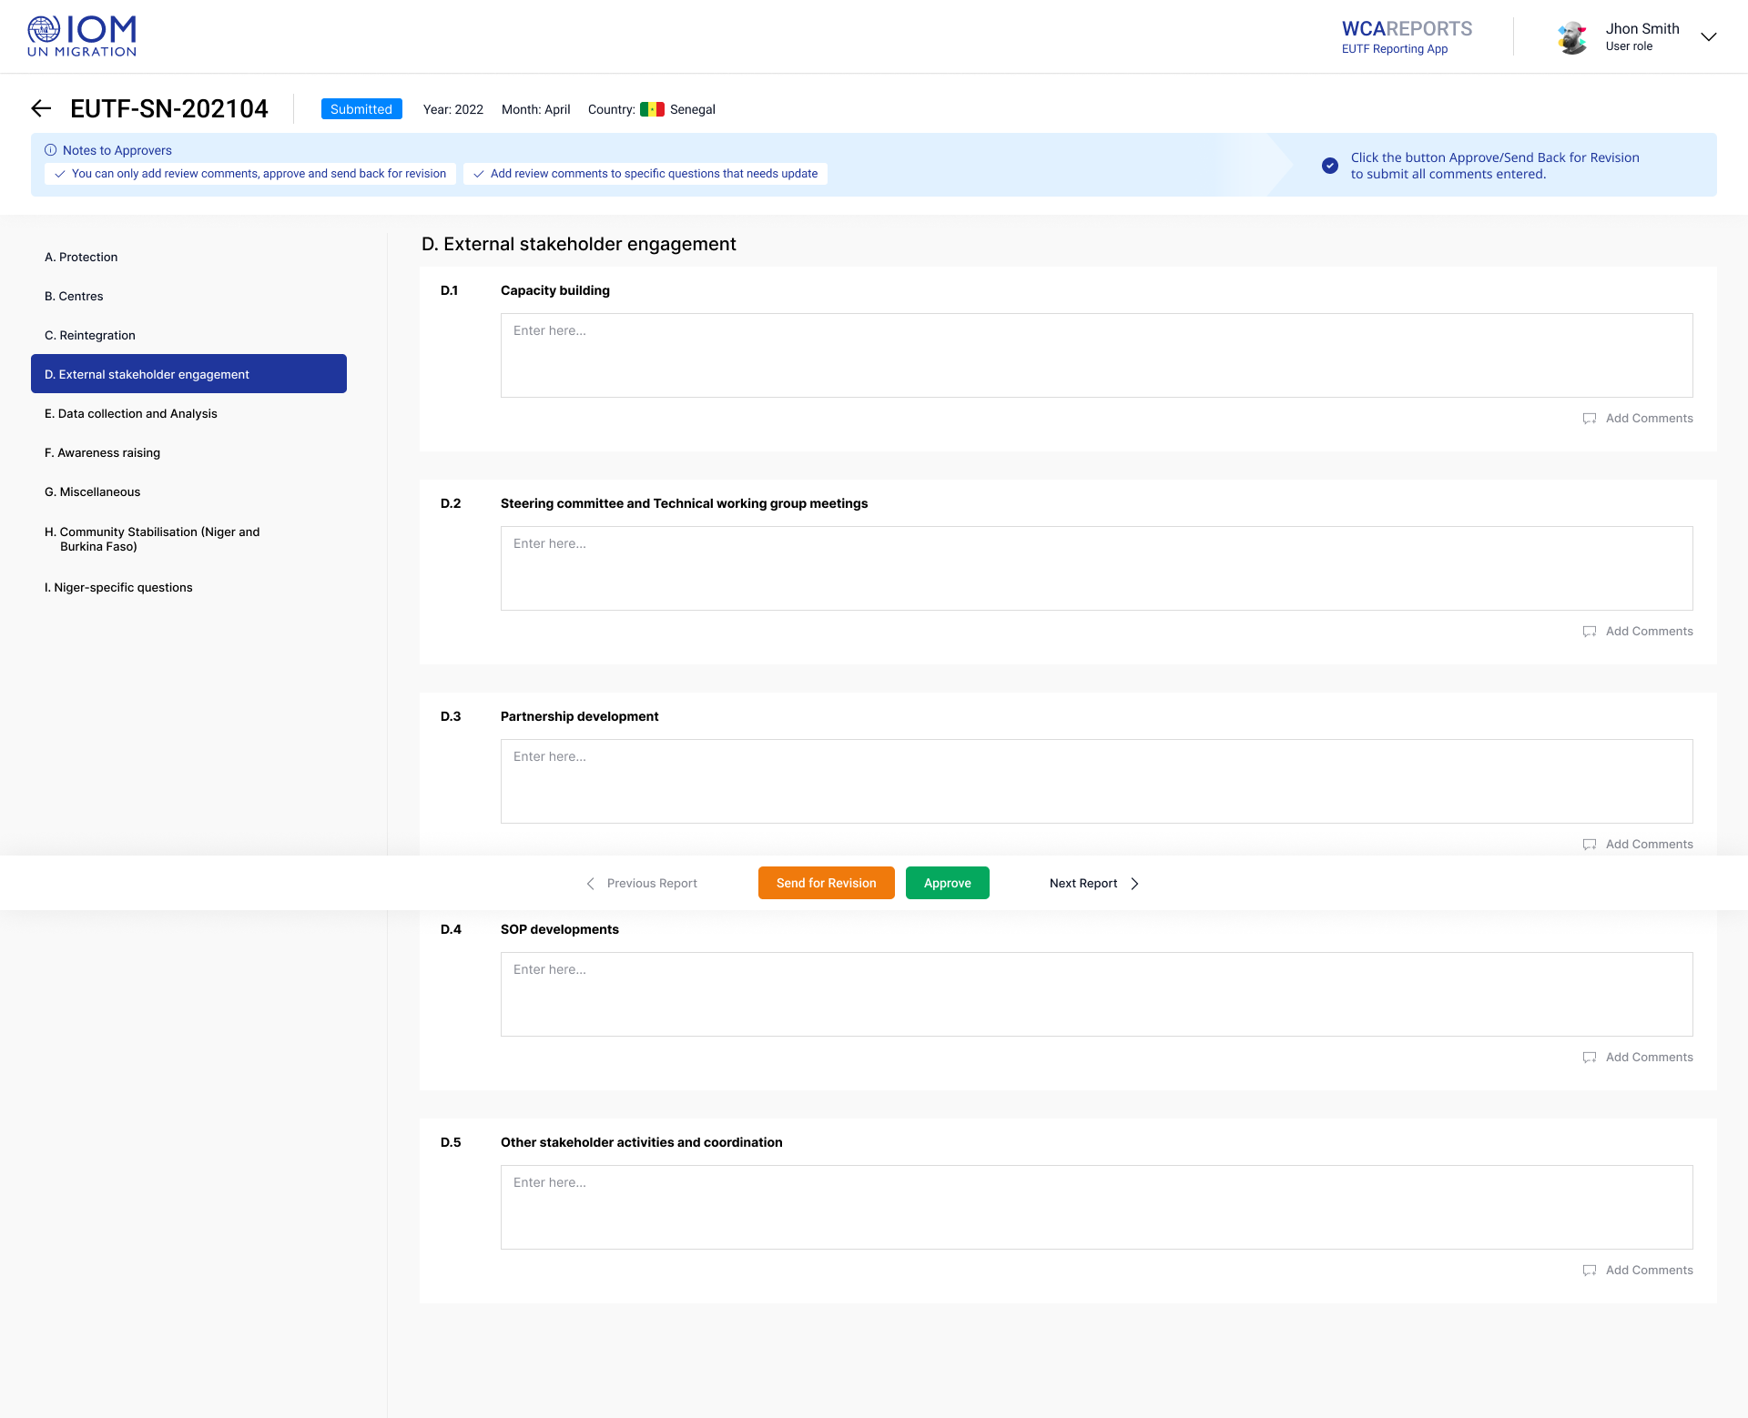Go to Next Report chevron

(x=1134, y=884)
